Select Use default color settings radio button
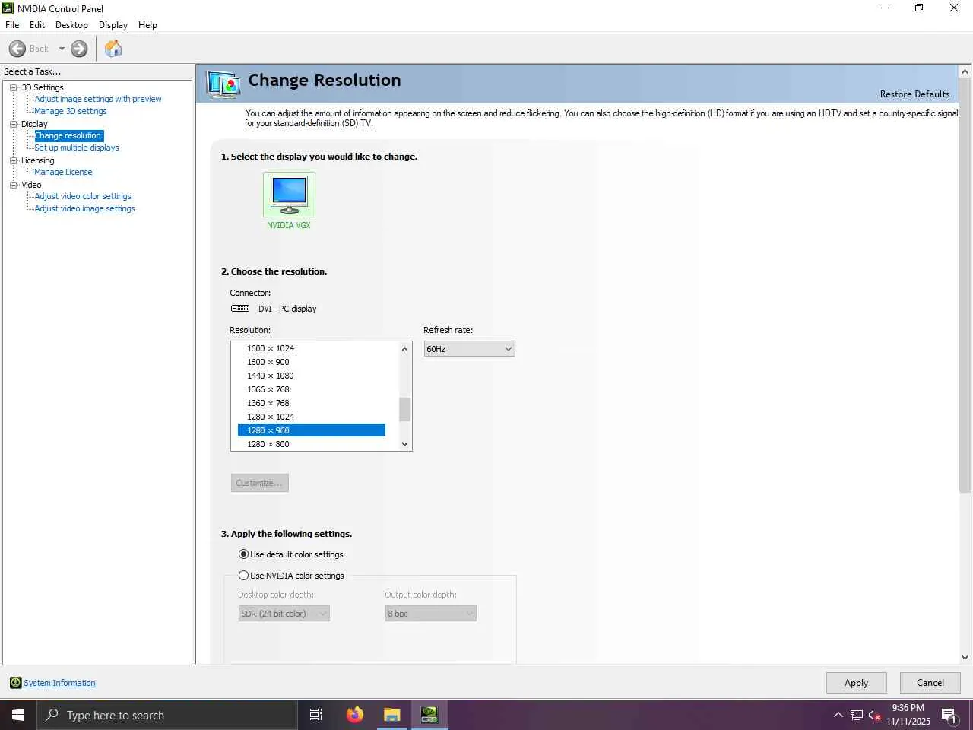Image resolution: width=973 pixels, height=730 pixels. [243, 554]
